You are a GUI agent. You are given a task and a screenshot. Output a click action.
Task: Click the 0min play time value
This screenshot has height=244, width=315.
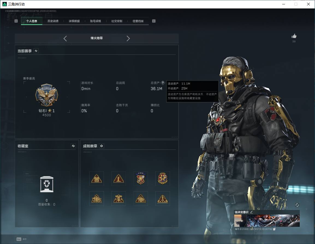(x=86, y=89)
